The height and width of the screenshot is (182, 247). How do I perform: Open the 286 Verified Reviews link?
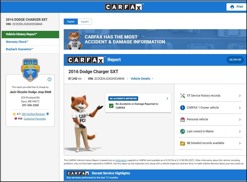33,114
